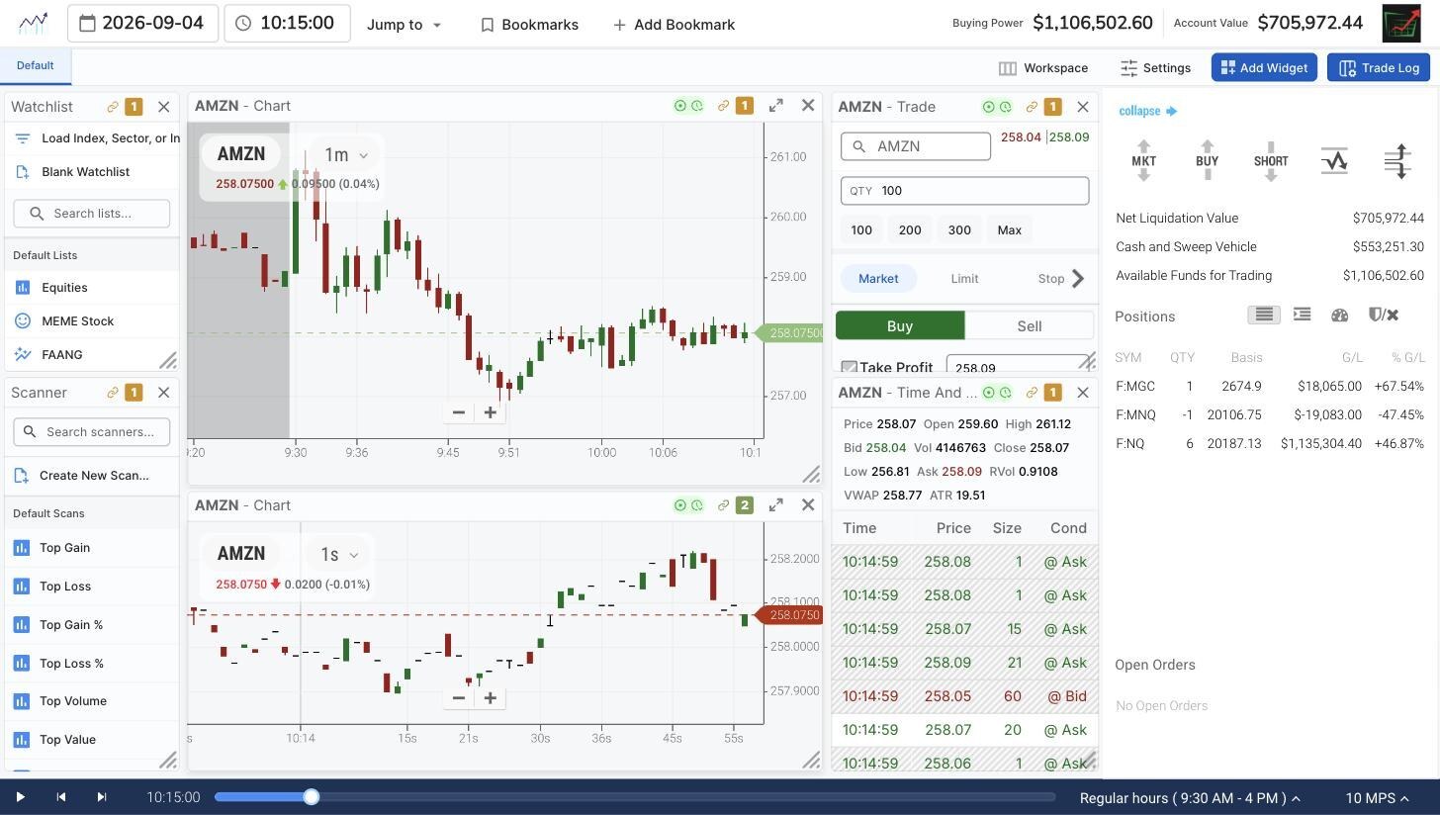Open the FAANG list
Screen dimensions: 1440x815
point(61,355)
